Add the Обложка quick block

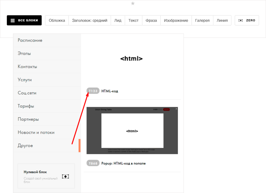pos(57,20)
